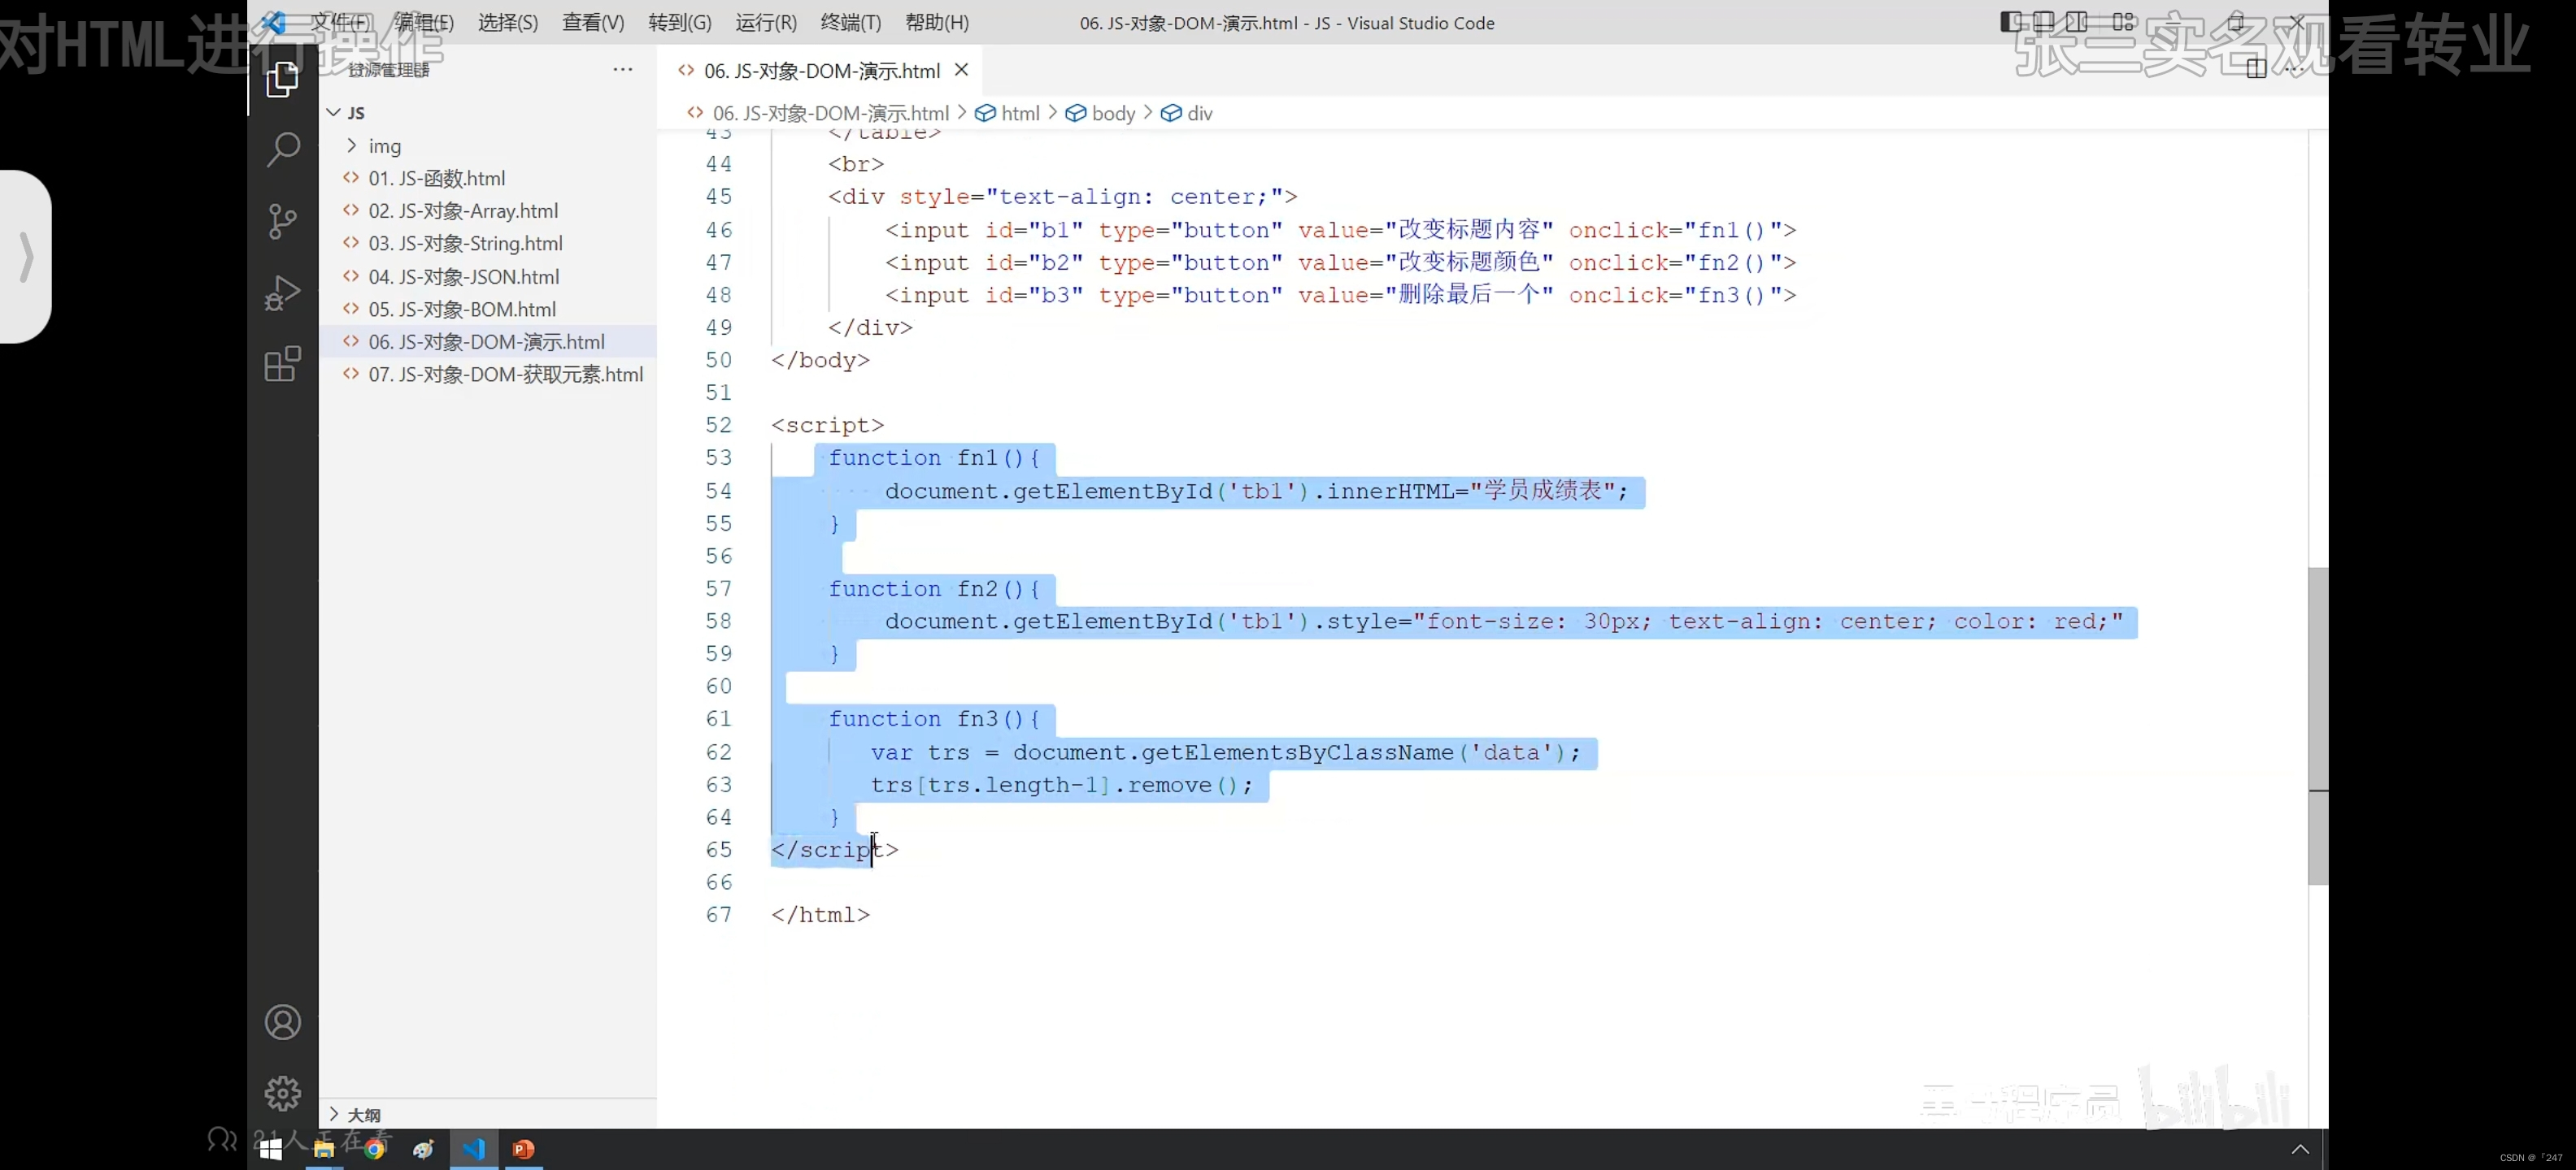
Task: Click the <br> tag on line 44
Action: pyautogui.click(x=856, y=164)
